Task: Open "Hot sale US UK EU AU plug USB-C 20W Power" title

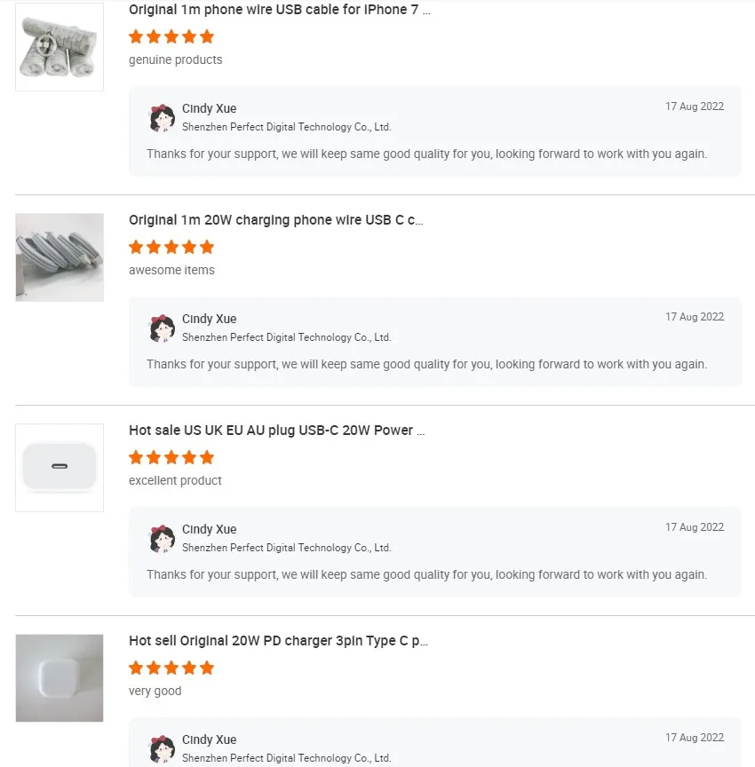Action: pos(276,431)
